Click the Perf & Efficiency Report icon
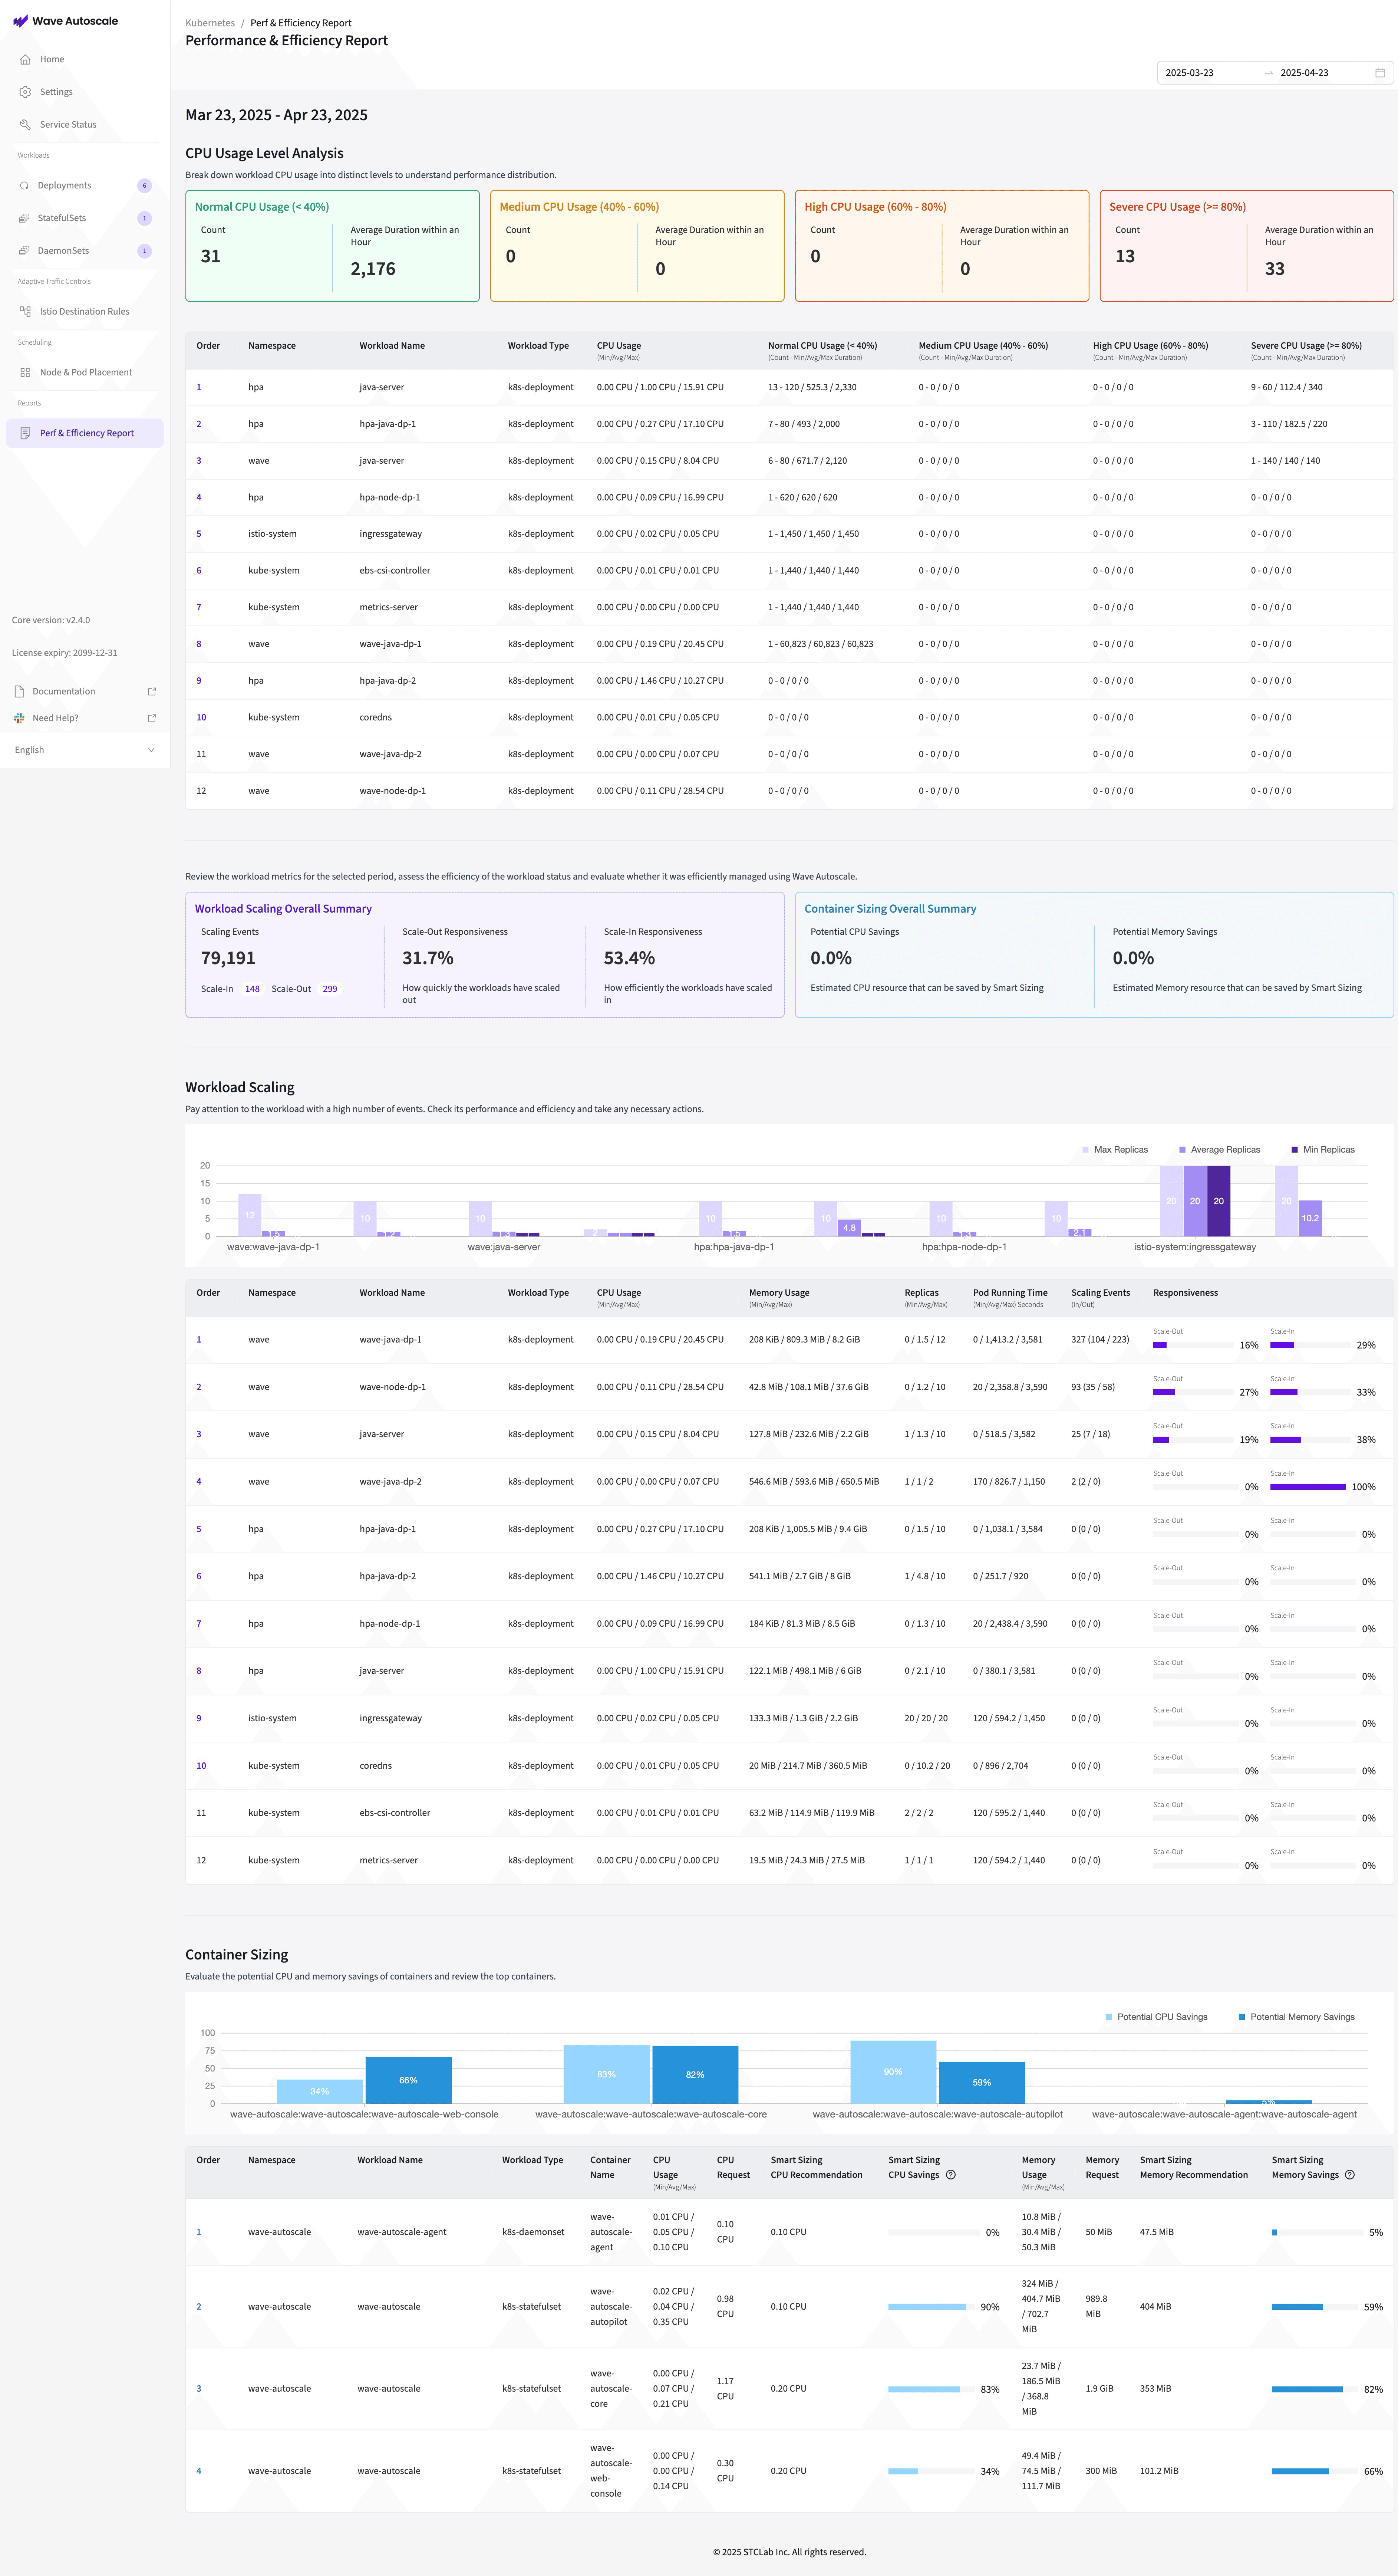Image resolution: width=1398 pixels, height=2576 pixels. tap(25, 433)
